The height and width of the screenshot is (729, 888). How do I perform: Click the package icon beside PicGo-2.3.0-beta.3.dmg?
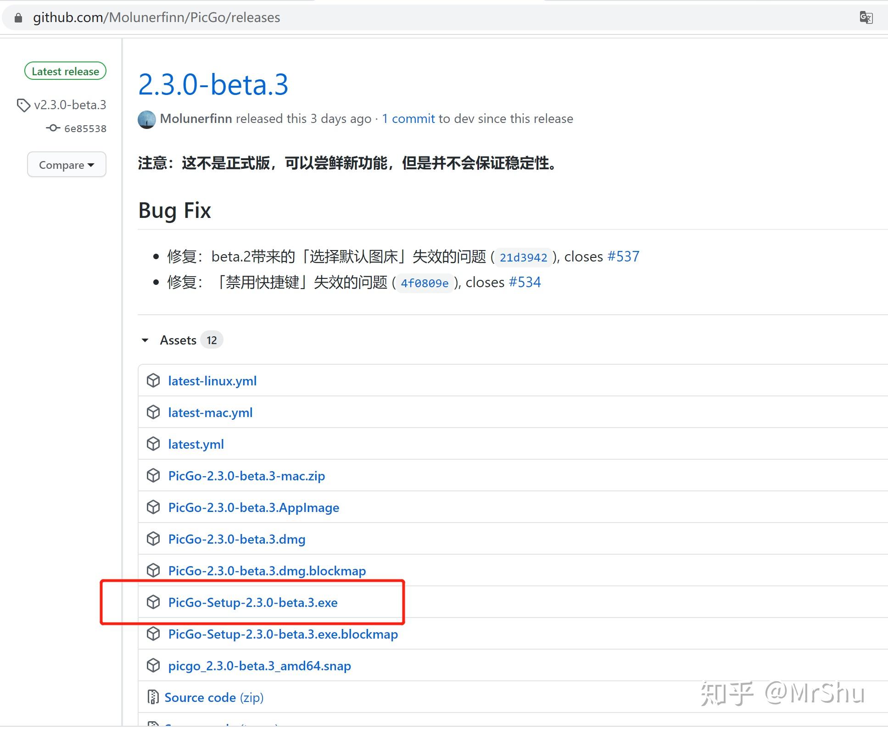tap(153, 539)
